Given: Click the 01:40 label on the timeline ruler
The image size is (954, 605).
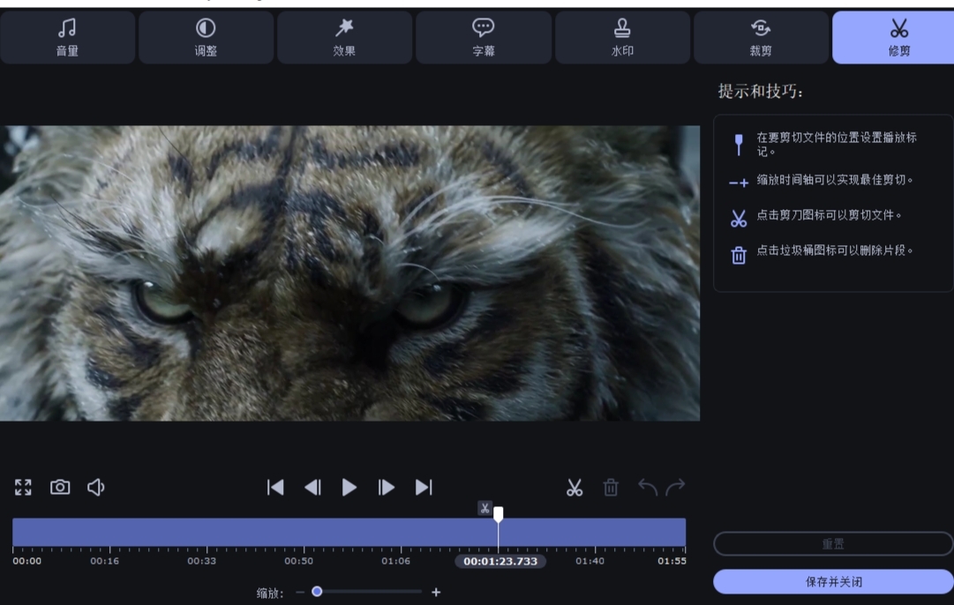Looking at the screenshot, I should point(590,561).
